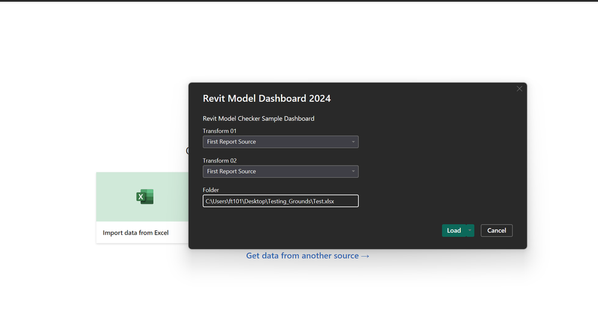Click the Transform 01 label
Viewport: 598px width, 334px height.
click(220, 130)
